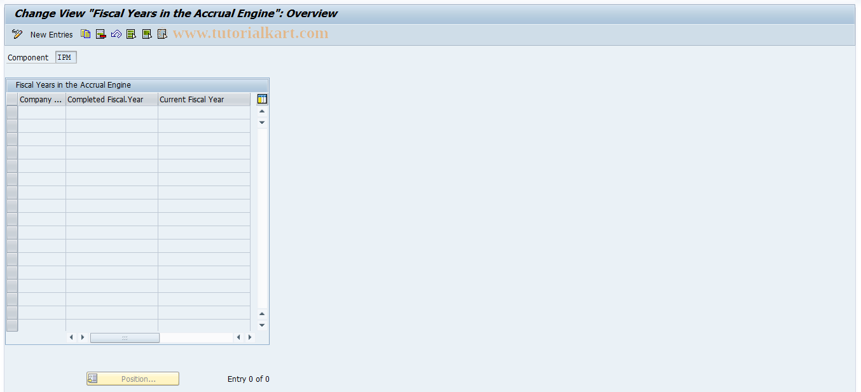The width and height of the screenshot is (861, 392).
Task: Click the Undo Change icon
Action: 116,34
